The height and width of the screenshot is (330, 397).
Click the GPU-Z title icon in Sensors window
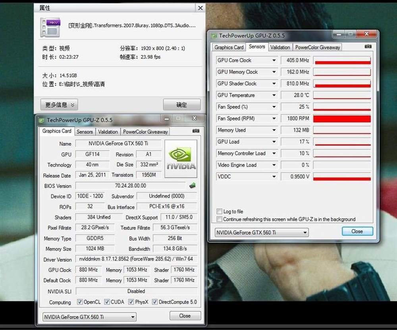pos(214,36)
